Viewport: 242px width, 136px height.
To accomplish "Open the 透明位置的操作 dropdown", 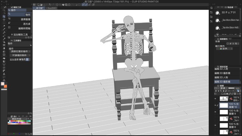I will [20, 51].
